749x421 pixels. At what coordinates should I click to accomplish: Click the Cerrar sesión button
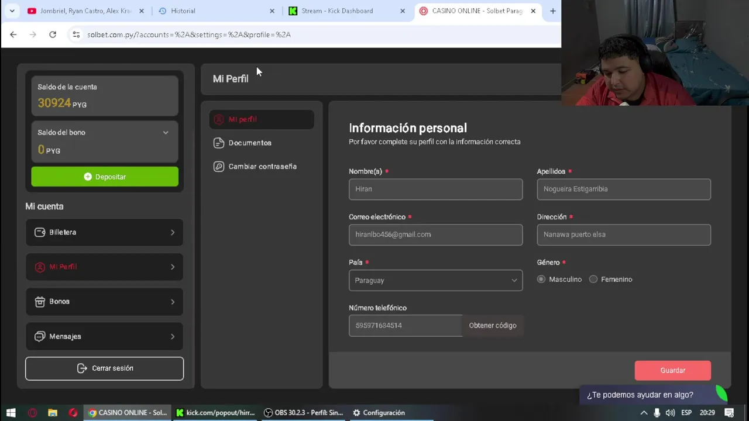click(104, 368)
